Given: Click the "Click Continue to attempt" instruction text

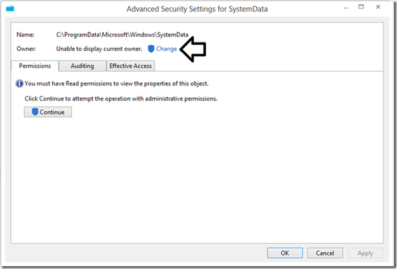Looking at the screenshot, I should click(121, 99).
